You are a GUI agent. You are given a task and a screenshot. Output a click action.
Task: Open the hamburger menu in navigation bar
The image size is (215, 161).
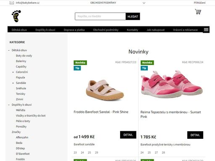tap(206, 30)
